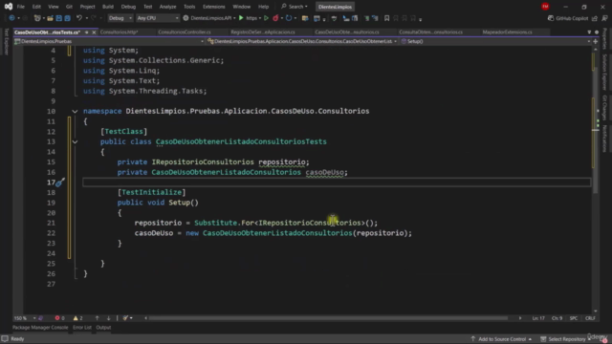This screenshot has width=612, height=344.
Task: Collapse the namespace block on line 10
Action: (75, 111)
